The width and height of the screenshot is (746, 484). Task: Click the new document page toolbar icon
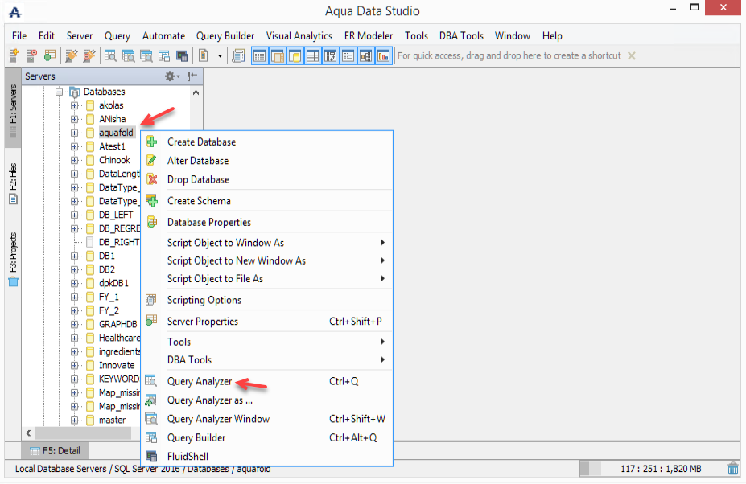(203, 55)
